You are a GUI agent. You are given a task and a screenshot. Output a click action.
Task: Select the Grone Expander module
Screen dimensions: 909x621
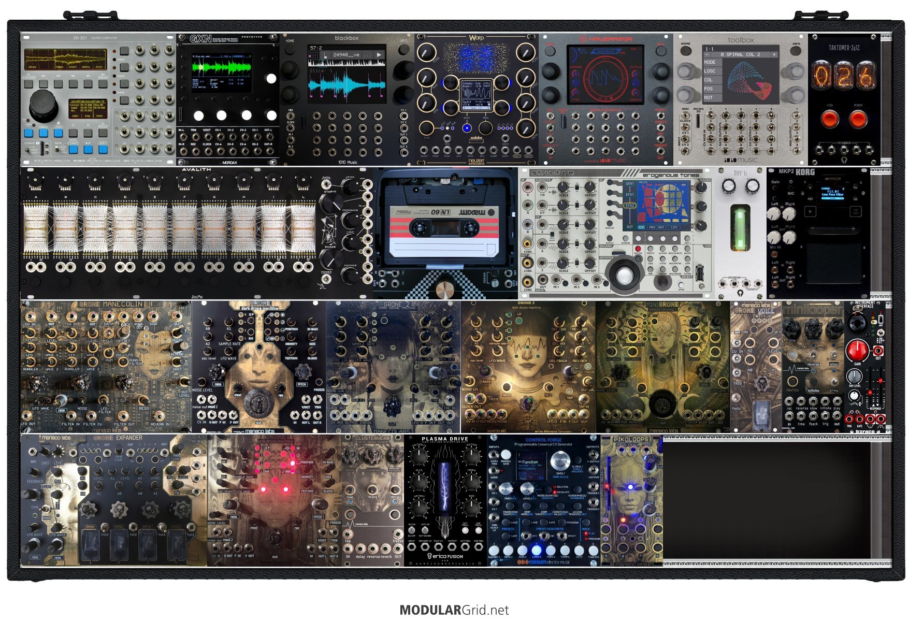tap(114, 500)
